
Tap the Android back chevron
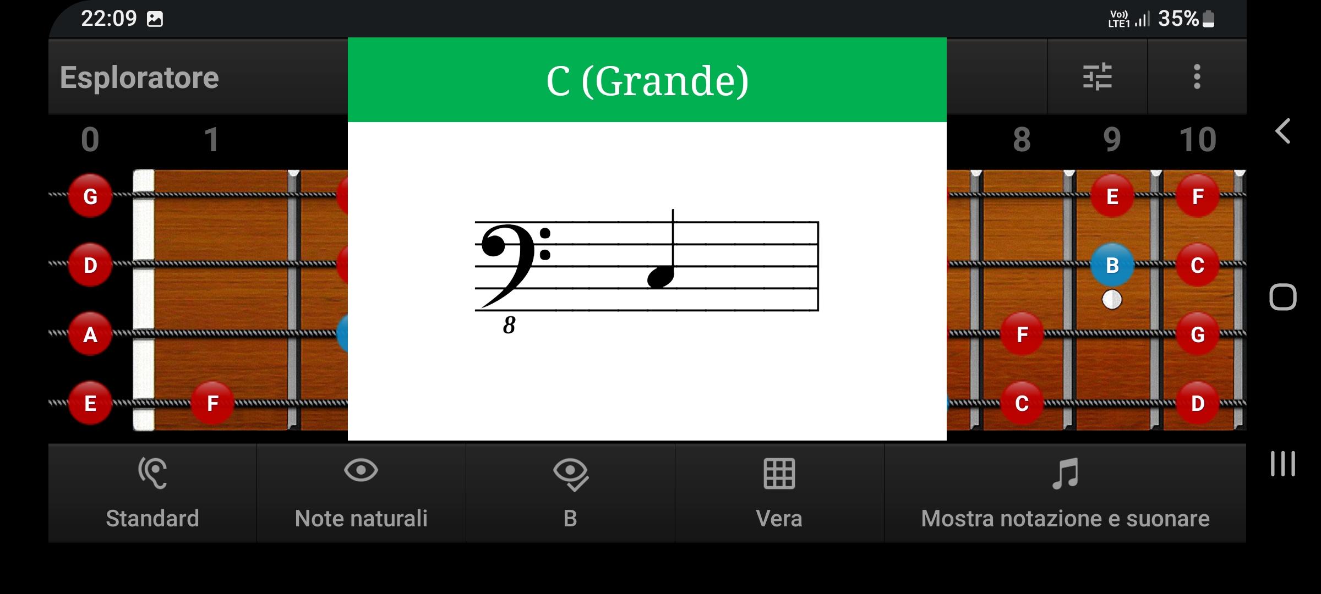[1283, 131]
